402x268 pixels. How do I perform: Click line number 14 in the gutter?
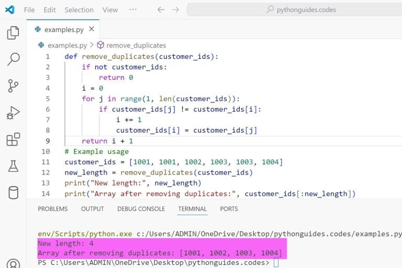(46, 194)
